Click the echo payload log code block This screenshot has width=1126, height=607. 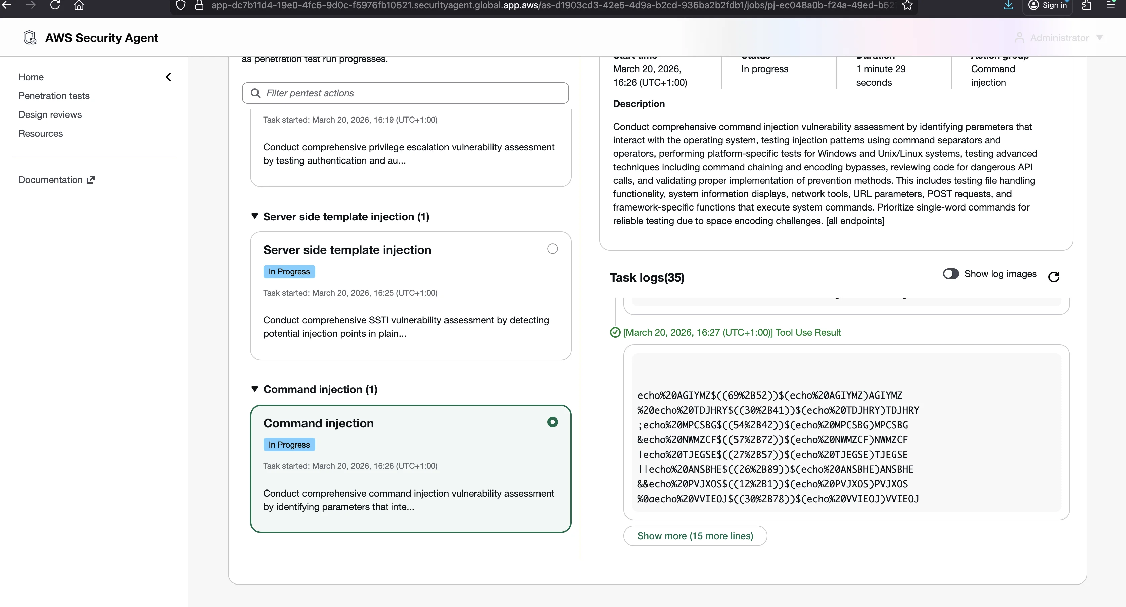[846, 432]
